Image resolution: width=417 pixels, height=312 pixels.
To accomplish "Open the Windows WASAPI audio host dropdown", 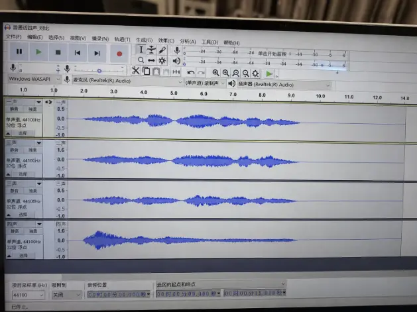I will 34,79.
